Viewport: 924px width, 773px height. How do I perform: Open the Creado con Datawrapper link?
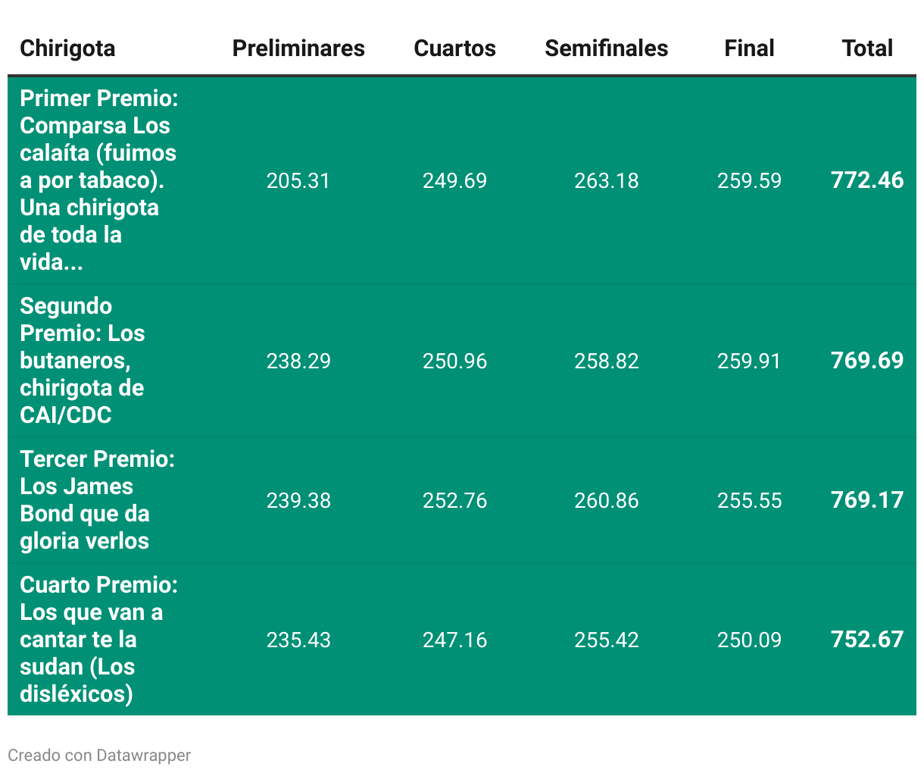point(99,756)
